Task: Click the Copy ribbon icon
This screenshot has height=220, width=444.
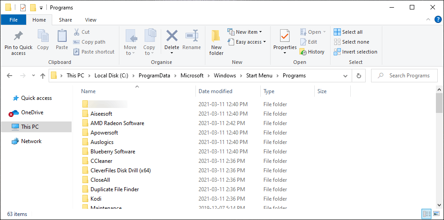Action: click(43, 36)
